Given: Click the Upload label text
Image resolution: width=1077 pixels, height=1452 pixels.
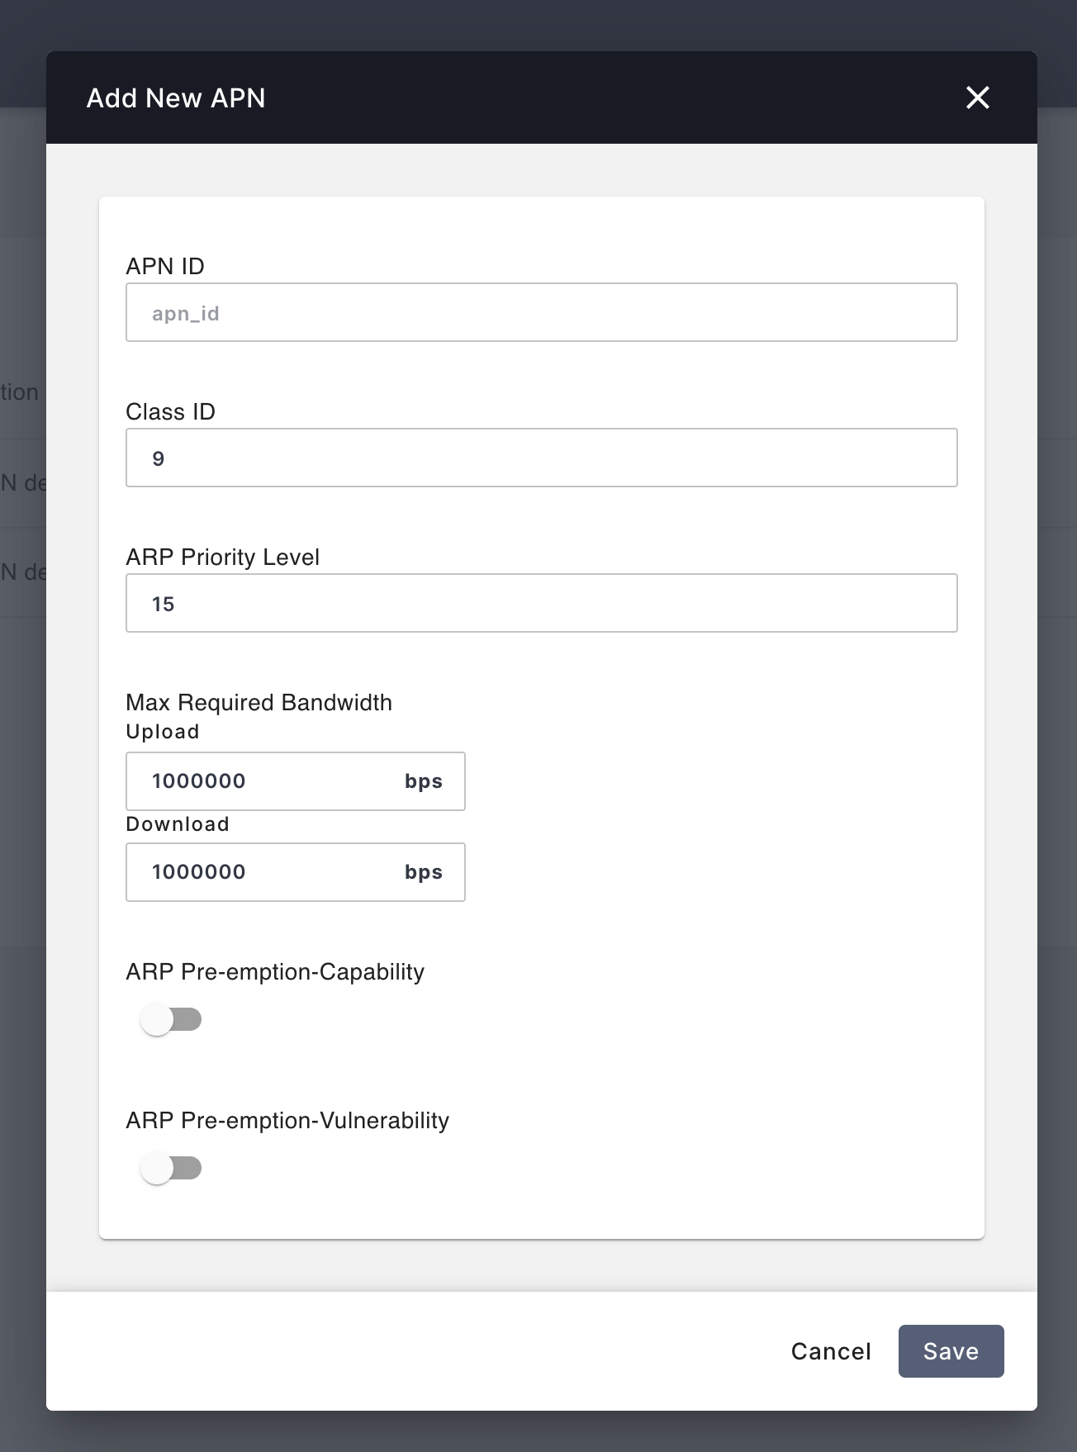Looking at the screenshot, I should (x=163, y=731).
